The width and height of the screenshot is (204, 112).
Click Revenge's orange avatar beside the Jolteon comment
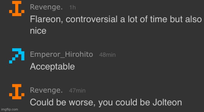click(17, 92)
